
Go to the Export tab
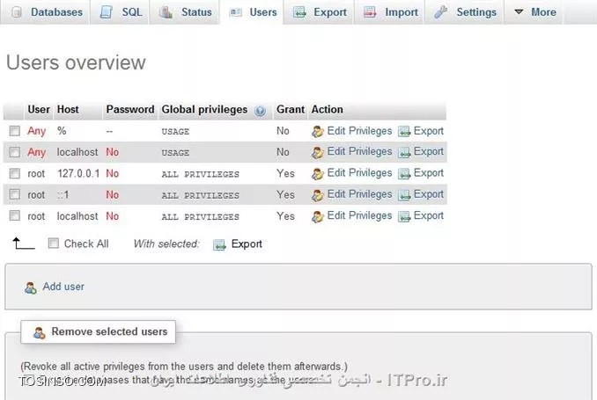coord(319,11)
